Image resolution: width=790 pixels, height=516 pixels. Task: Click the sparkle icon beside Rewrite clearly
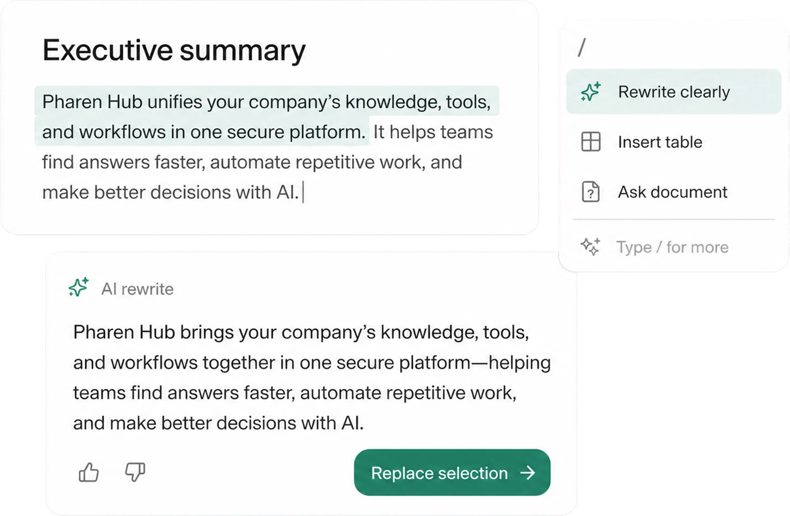click(x=591, y=92)
